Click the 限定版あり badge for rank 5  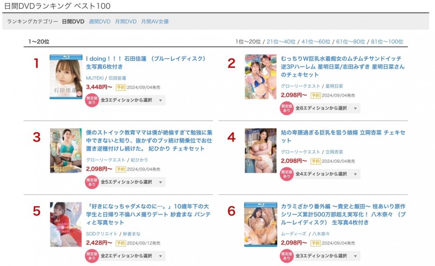point(92,256)
